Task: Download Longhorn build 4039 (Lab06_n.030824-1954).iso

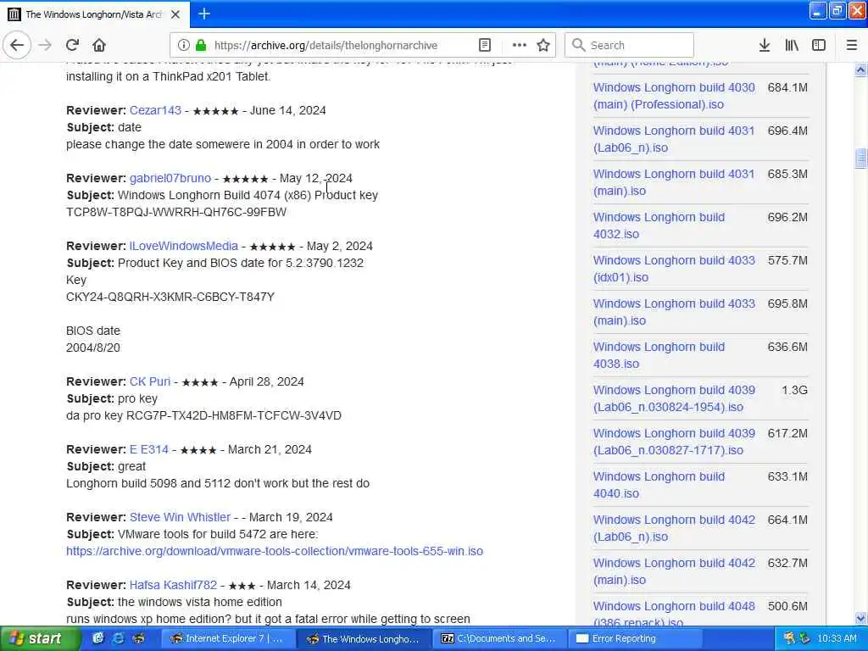Action: (674, 398)
